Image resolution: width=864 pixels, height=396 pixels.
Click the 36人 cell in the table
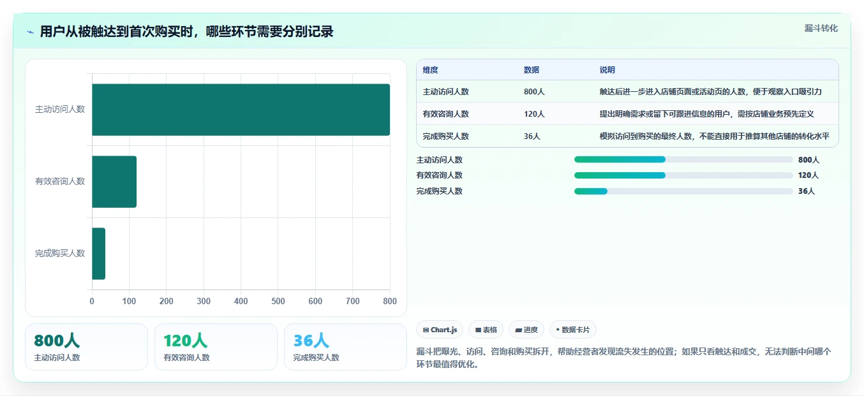click(532, 136)
